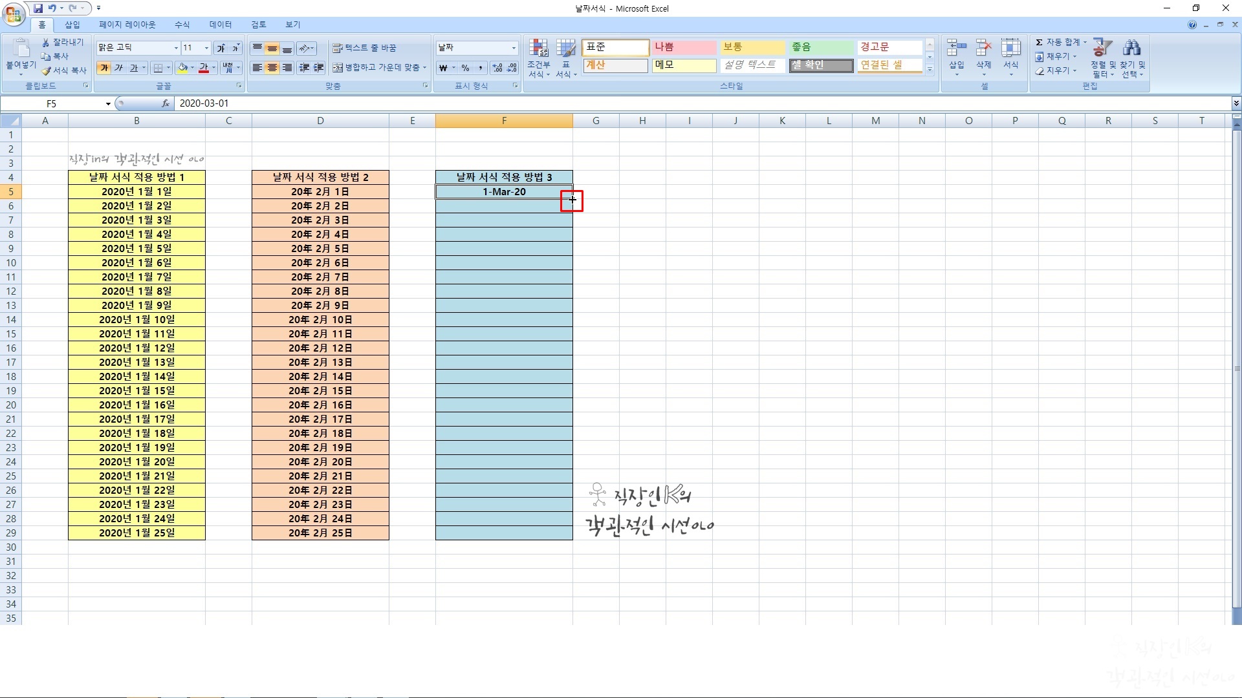
Task: Expand the number format 날짜 dropdown
Action: click(514, 48)
